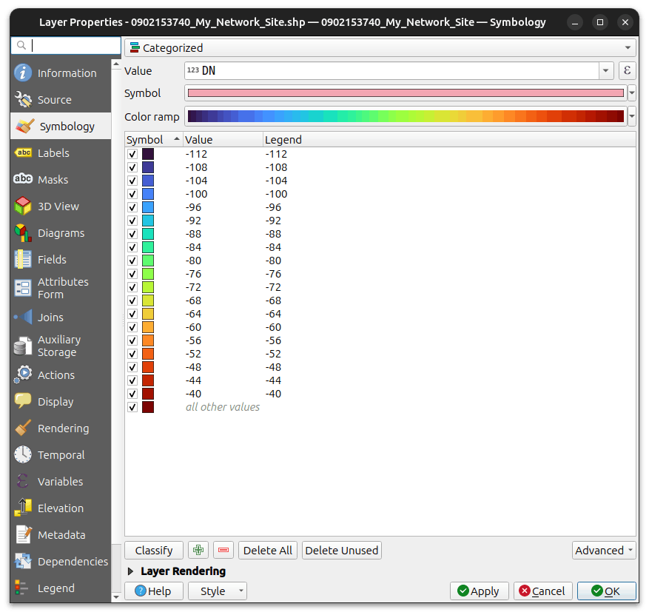The width and height of the screenshot is (649, 615).
Task: Click the -72 category color swatch
Action: (x=148, y=287)
